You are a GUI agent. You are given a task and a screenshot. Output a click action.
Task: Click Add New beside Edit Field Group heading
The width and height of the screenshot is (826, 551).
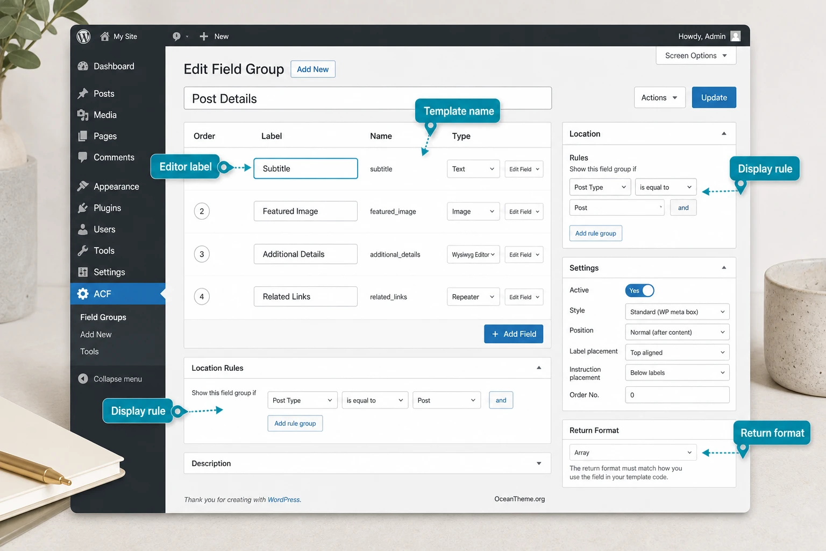(313, 69)
